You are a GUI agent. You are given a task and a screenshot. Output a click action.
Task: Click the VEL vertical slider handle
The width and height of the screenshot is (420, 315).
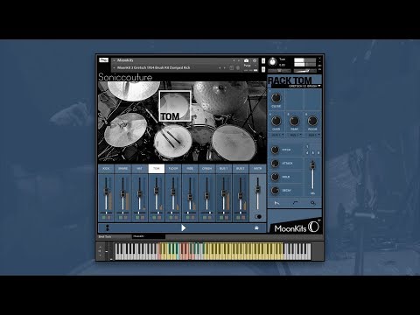pos(312,165)
